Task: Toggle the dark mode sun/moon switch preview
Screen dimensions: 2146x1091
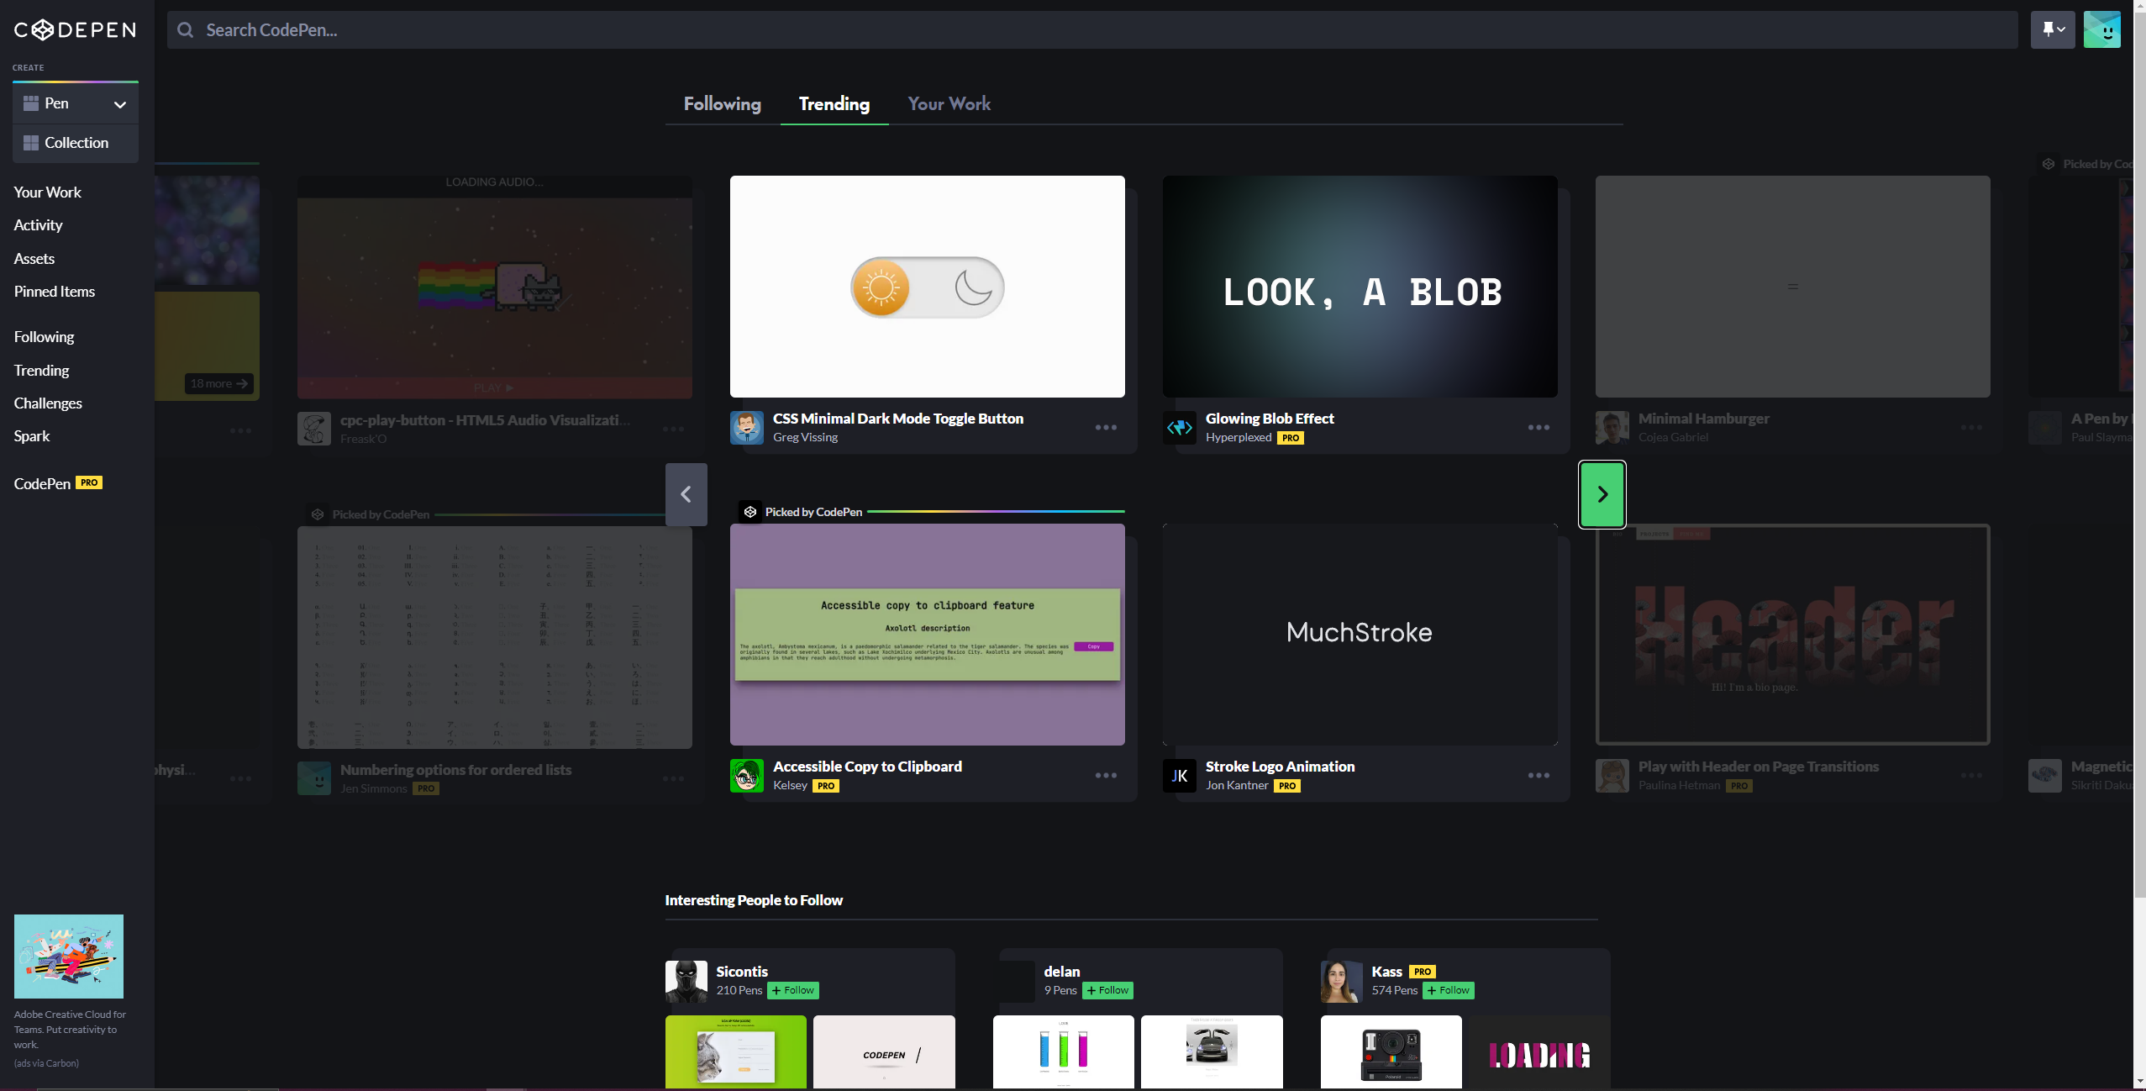Action: tap(927, 287)
